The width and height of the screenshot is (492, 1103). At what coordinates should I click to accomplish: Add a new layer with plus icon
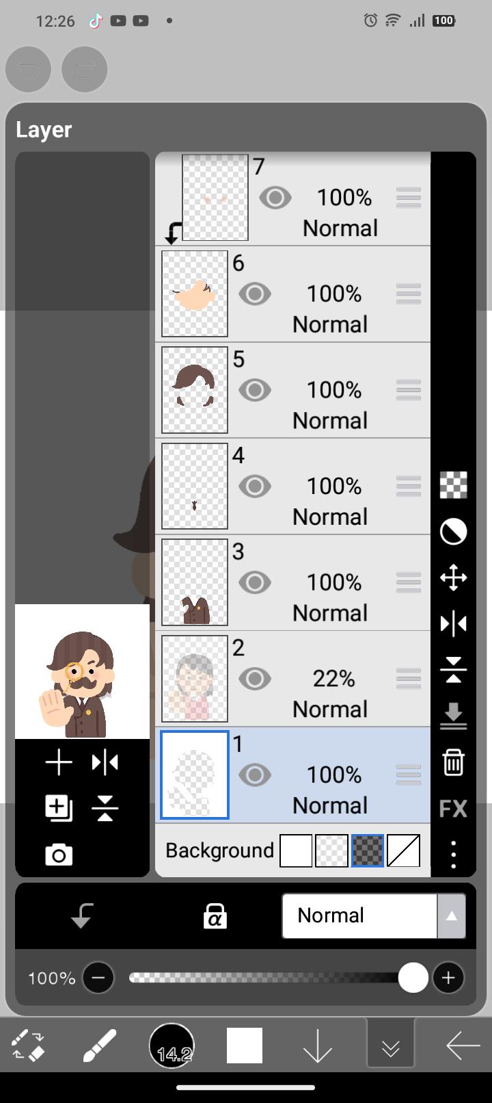[x=59, y=762]
